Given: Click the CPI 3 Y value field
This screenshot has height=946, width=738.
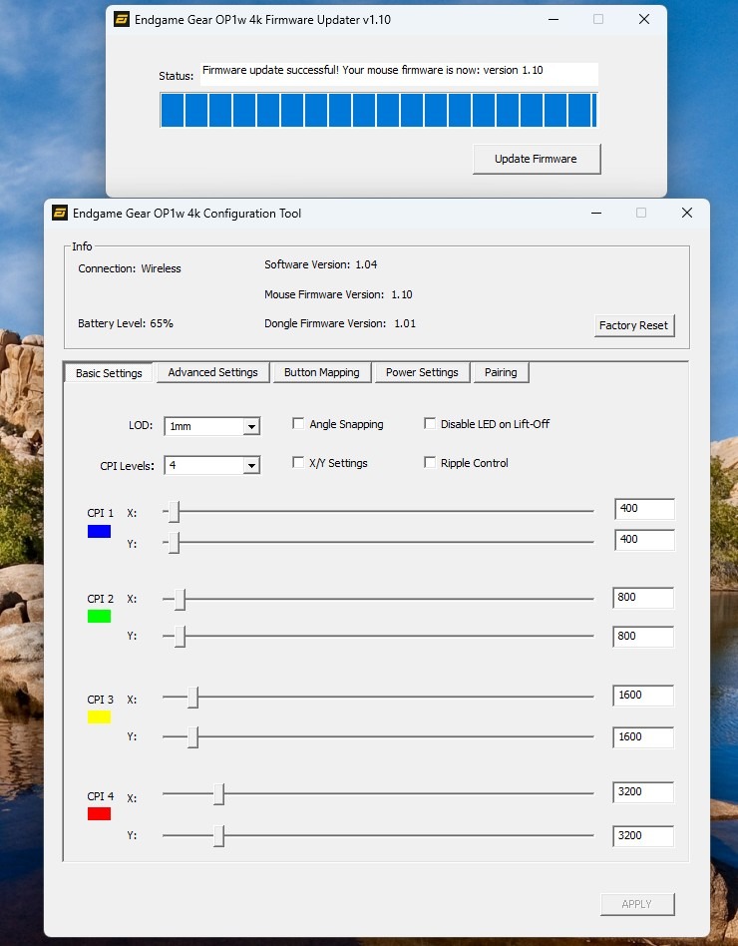Looking at the screenshot, I should point(642,736).
